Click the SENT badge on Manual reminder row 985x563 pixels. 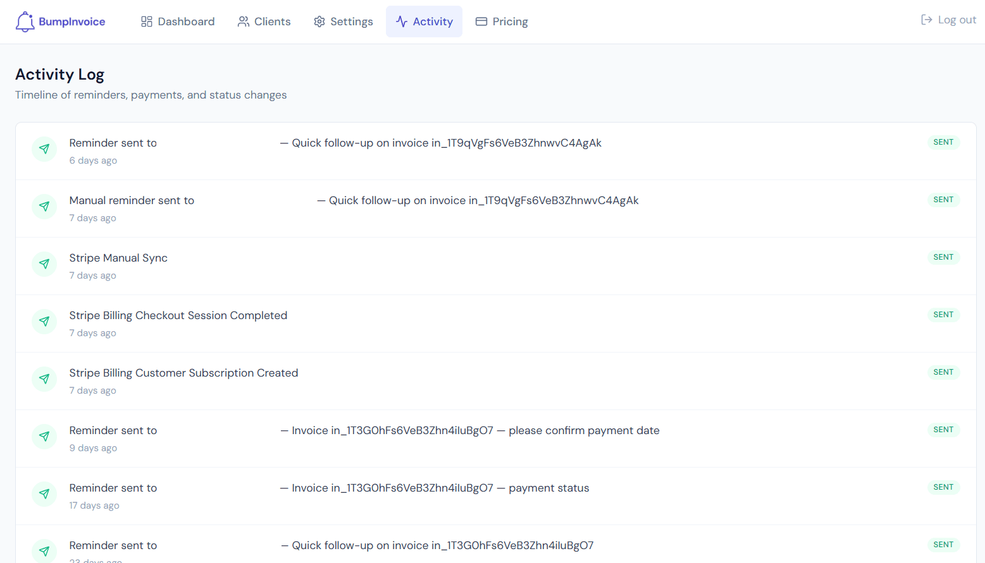pos(943,200)
